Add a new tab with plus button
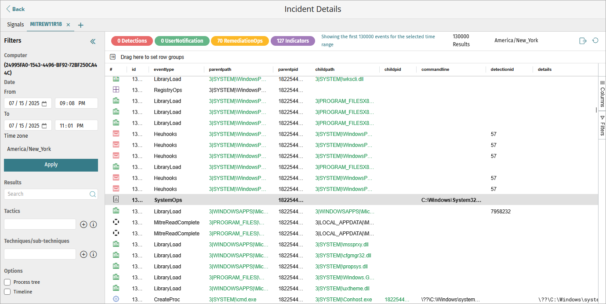 [80, 25]
